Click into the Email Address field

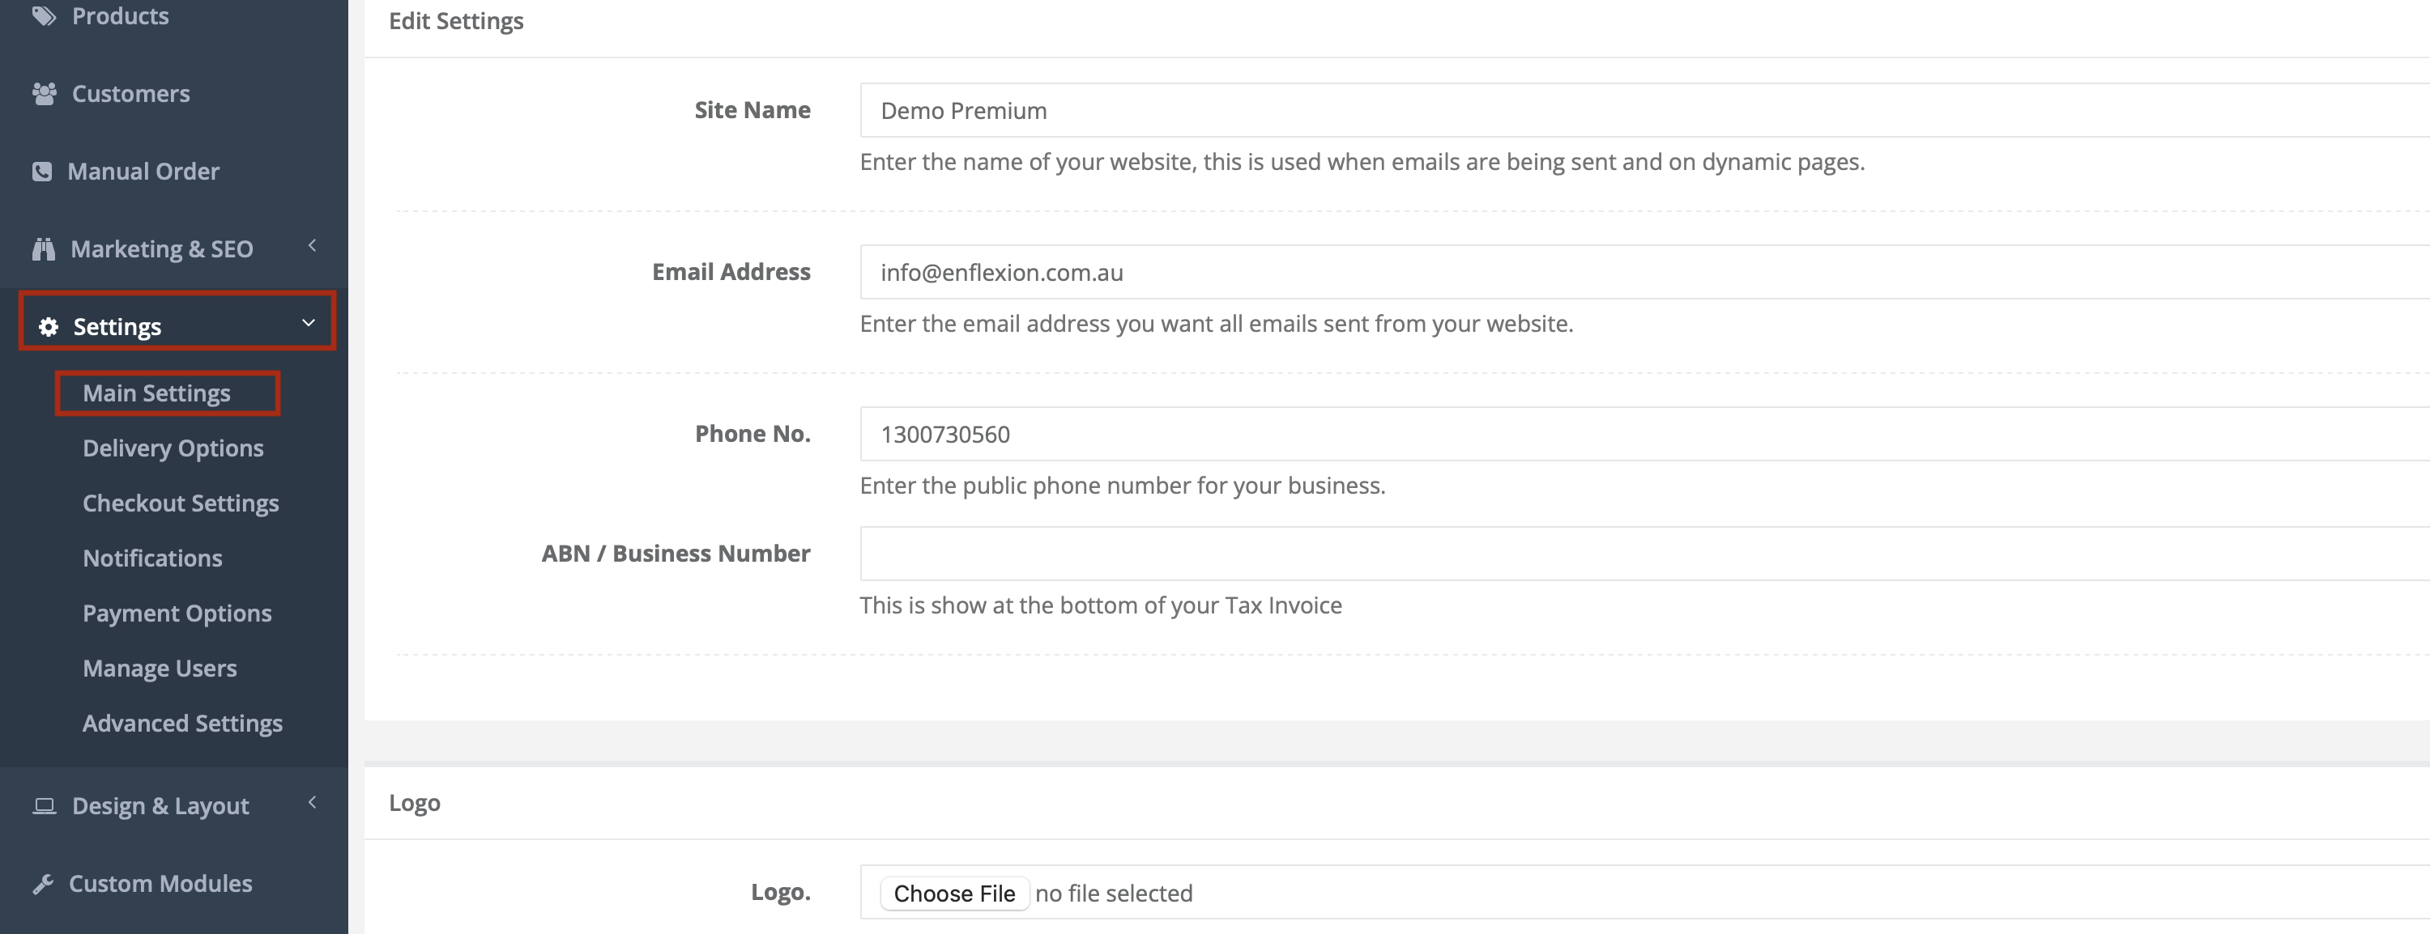pos(1644,273)
